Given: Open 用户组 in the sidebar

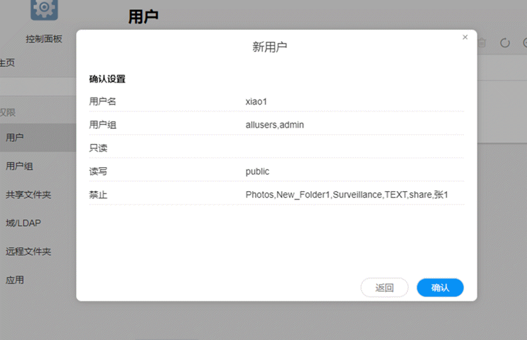Looking at the screenshot, I should pos(19,166).
